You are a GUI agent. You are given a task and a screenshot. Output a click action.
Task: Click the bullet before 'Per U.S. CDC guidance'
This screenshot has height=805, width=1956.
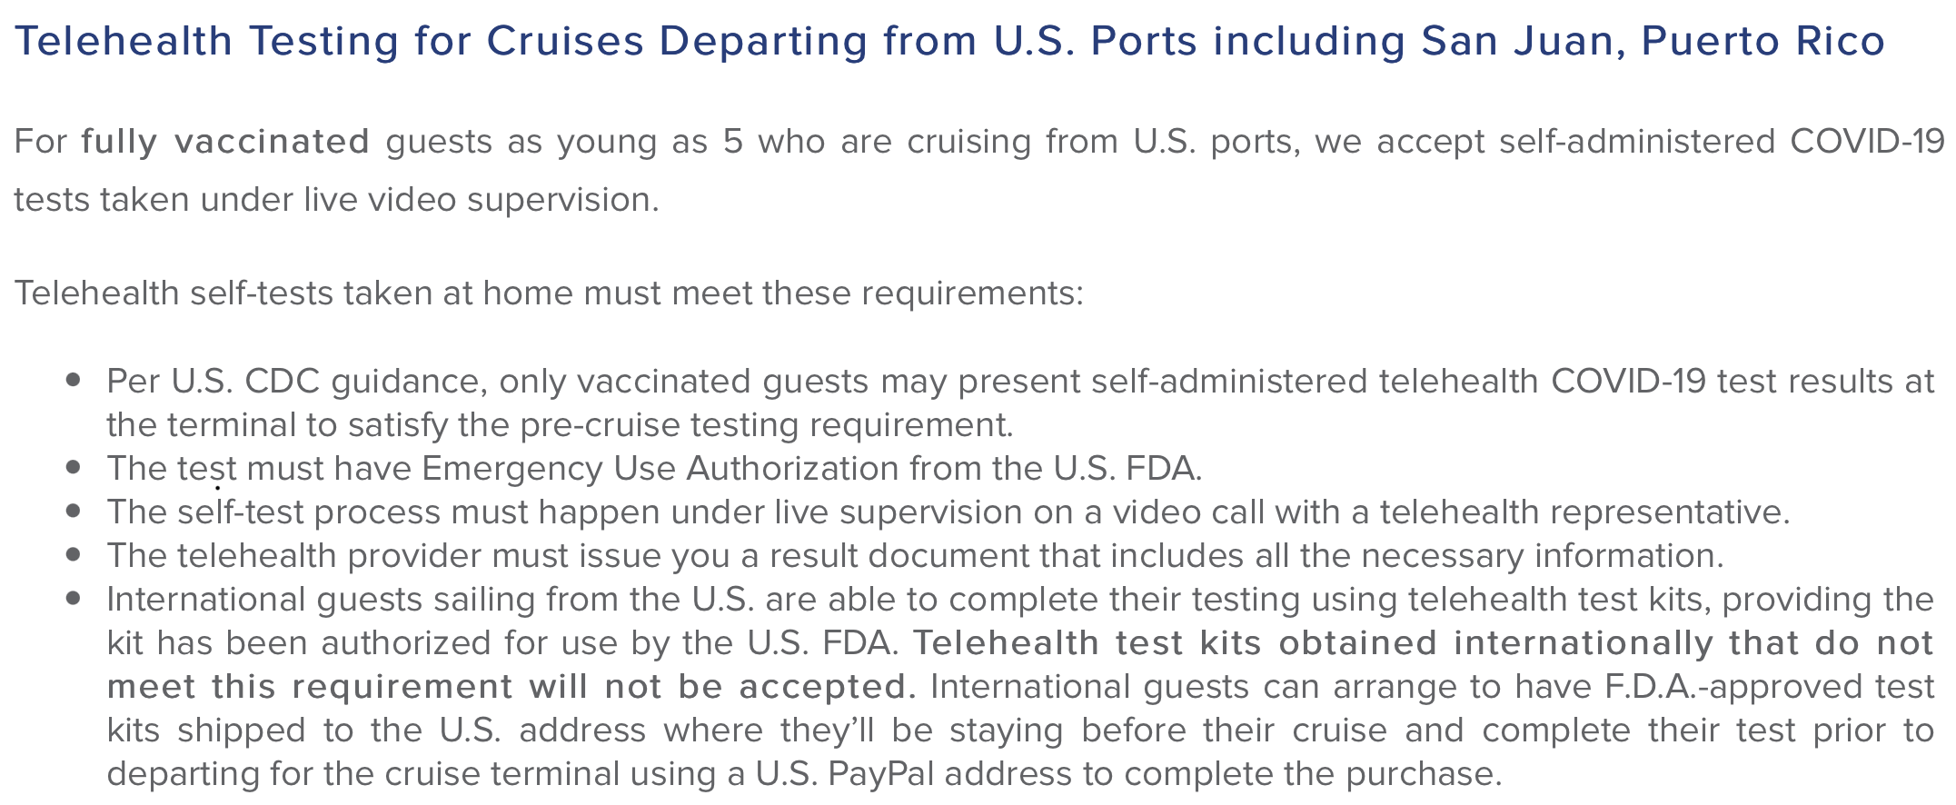pyautogui.click(x=74, y=381)
